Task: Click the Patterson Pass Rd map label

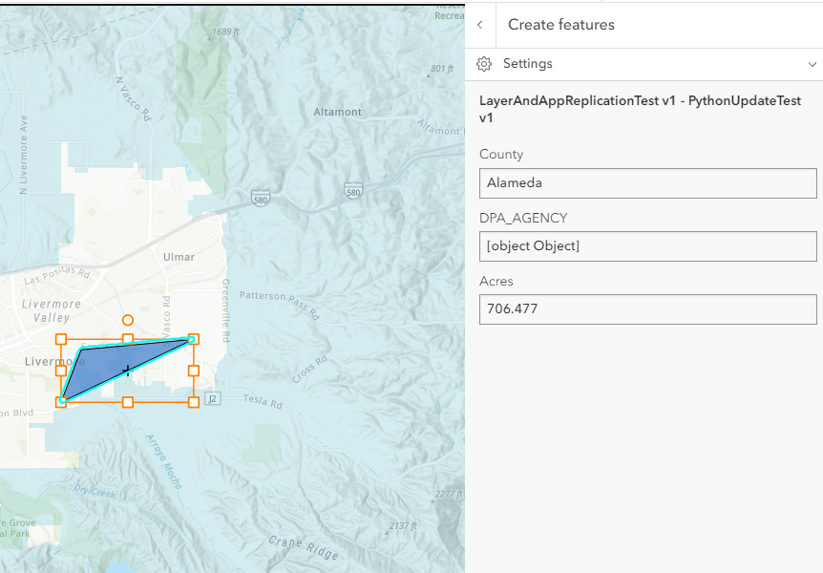Action: [277, 298]
